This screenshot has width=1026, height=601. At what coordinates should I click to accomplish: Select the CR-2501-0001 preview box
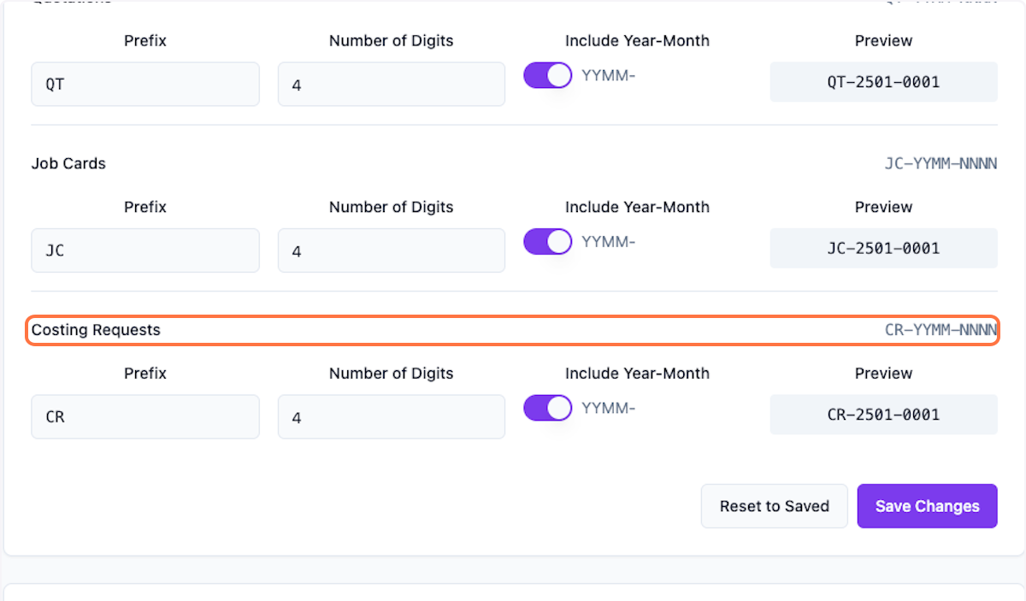(883, 415)
